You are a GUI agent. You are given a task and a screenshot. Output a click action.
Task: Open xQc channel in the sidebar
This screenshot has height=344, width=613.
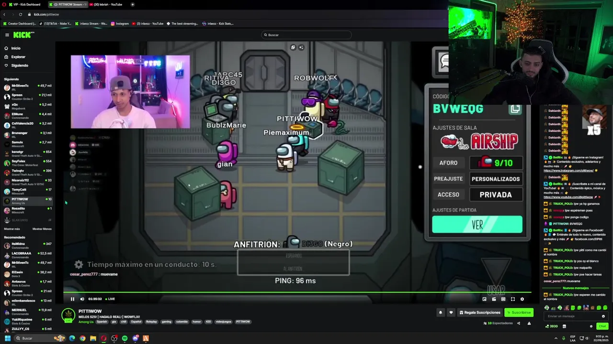click(27, 106)
